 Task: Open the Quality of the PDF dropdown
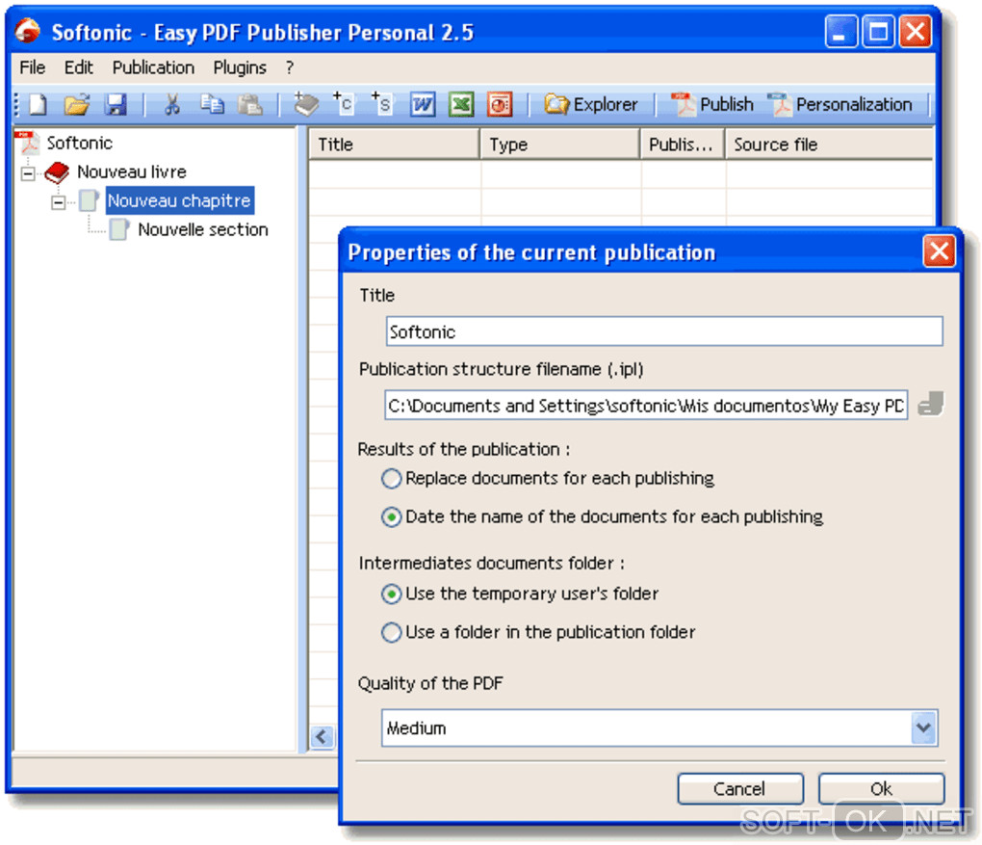[923, 728]
